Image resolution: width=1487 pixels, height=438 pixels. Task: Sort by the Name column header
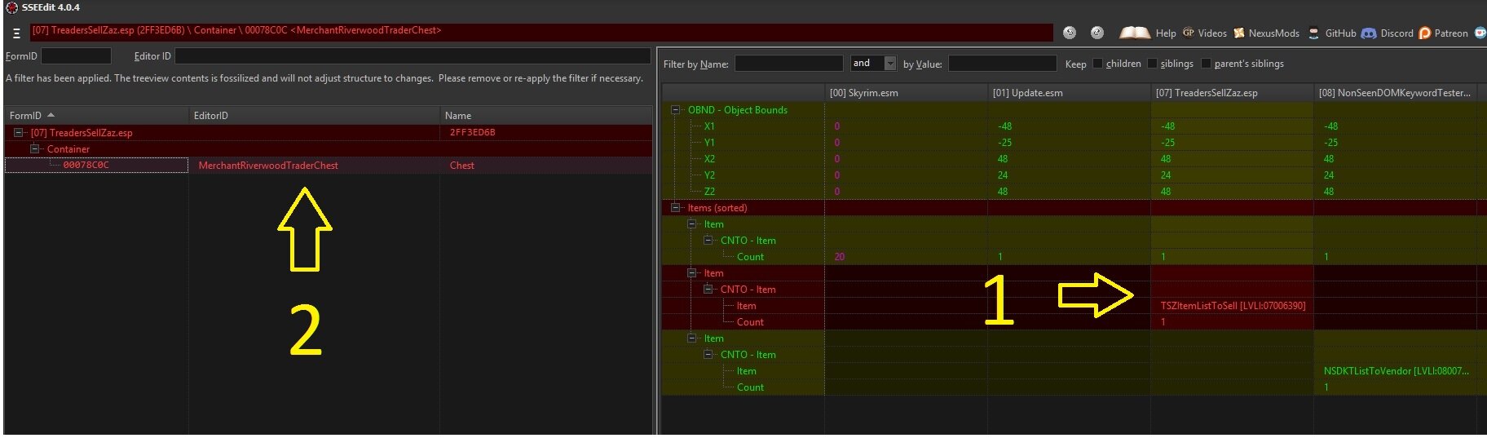point(545,115)
